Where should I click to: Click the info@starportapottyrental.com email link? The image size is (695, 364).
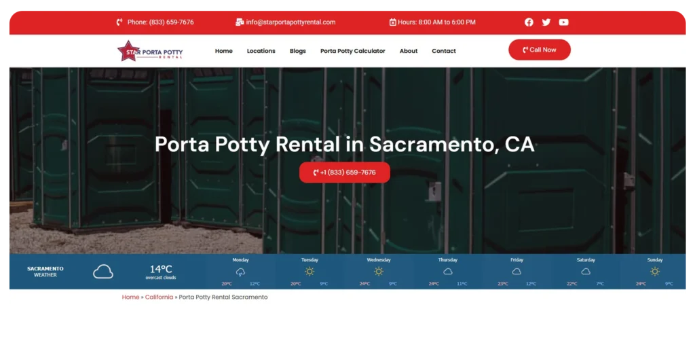pyautogui.click(x=290, y=22)
